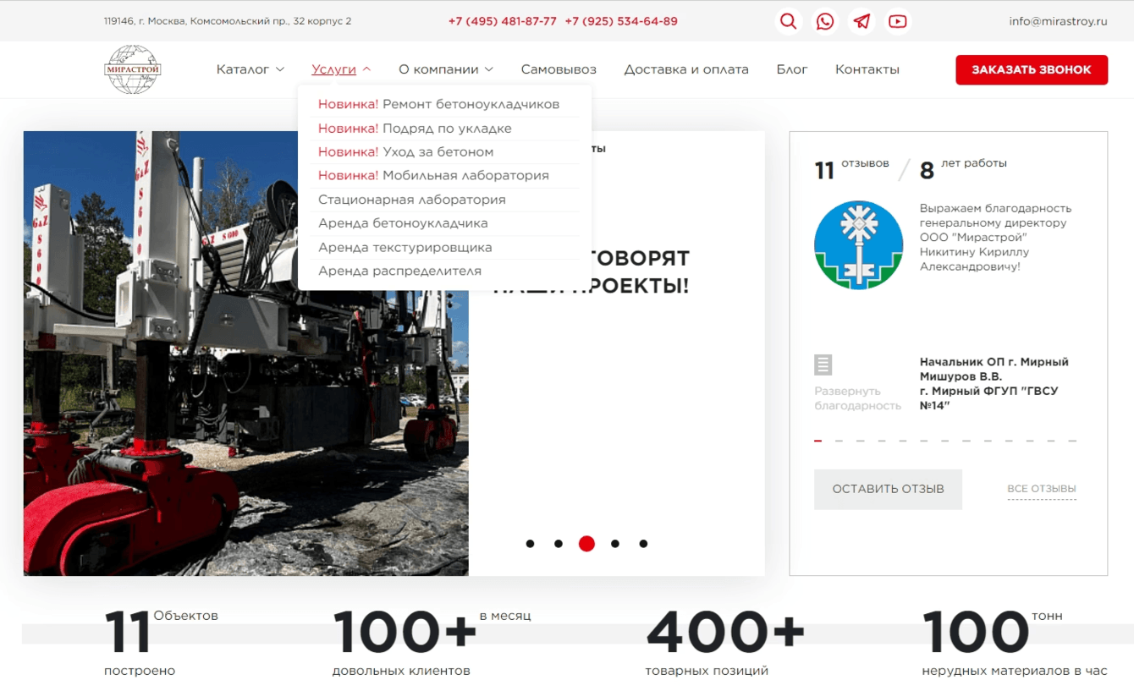The image size is (1134, 691).
Task: Open Доставка и оплата page
Action: click(686, 69)
